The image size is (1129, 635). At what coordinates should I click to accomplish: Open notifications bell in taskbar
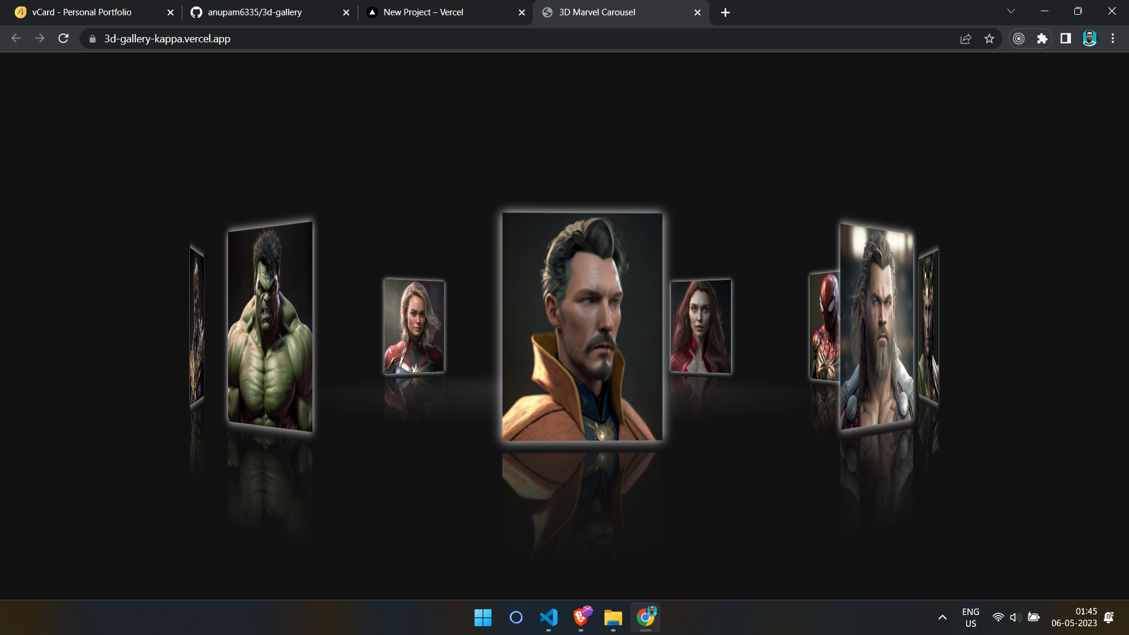(x=1109, y=617)
